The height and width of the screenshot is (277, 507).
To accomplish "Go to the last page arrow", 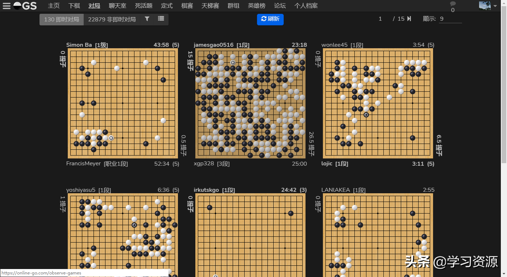I will [x=409, y=19].
